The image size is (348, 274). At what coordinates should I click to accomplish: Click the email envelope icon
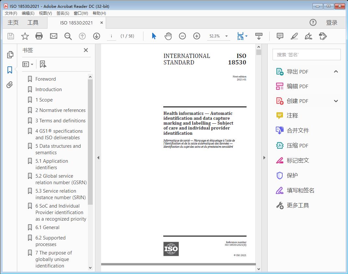(x=54, y=36)
